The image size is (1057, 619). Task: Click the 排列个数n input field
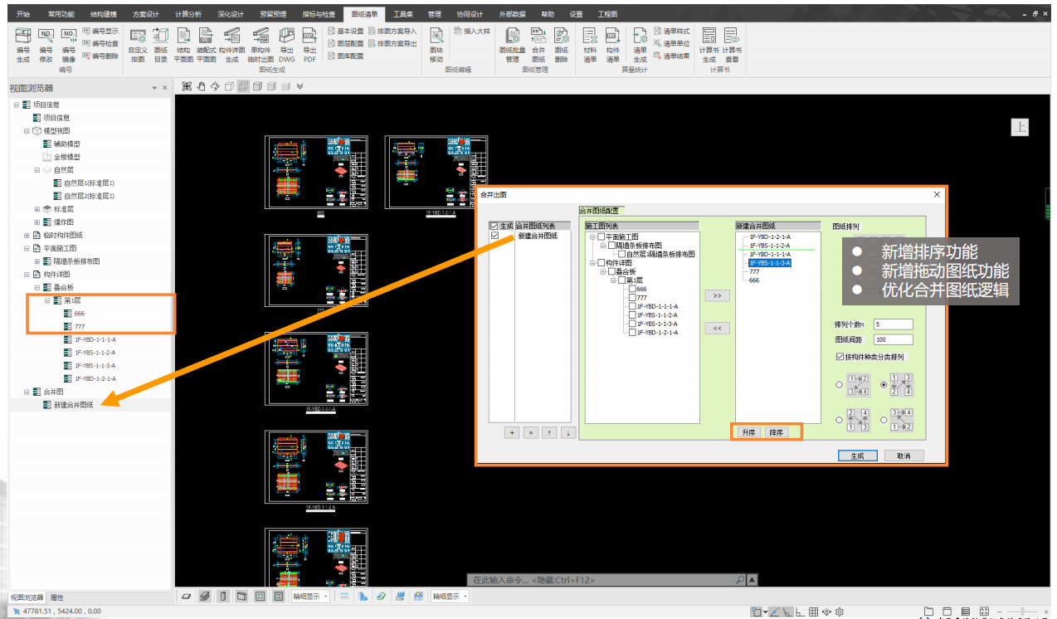pyautogui.click(x=893, y=324)
